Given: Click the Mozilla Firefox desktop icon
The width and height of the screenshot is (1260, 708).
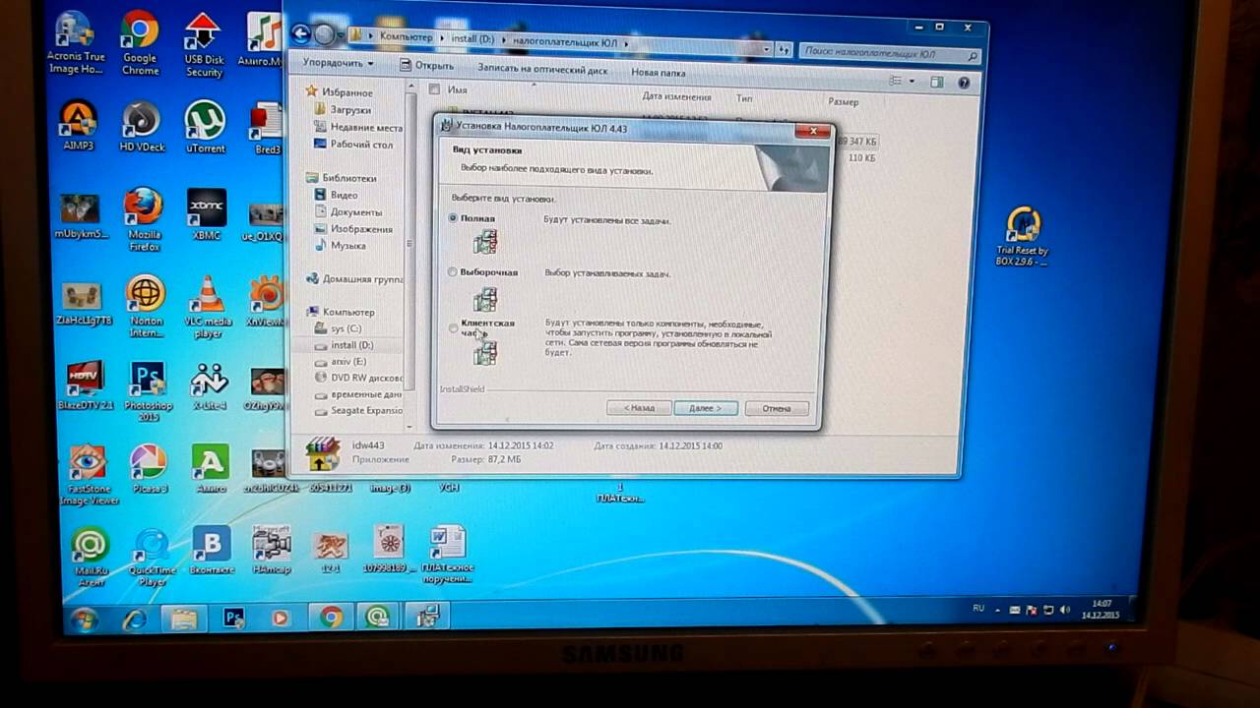Looking at the screenshot, I should [x=145, y=219].
